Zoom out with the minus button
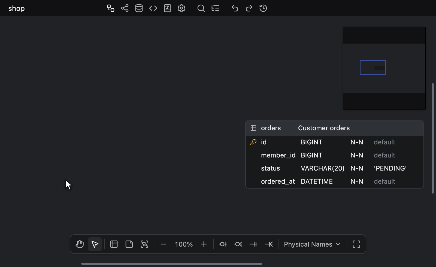 click(x=163, y=244)
